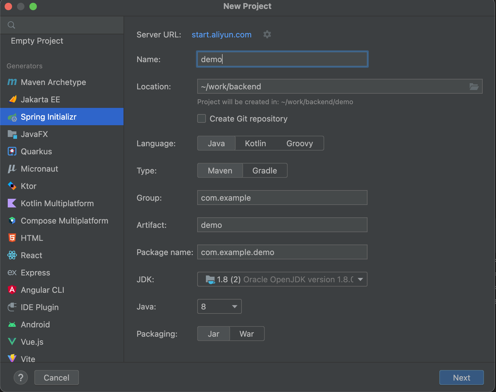Set packaging to War
This screenshot has width=496, height=392.
point(246,334)
